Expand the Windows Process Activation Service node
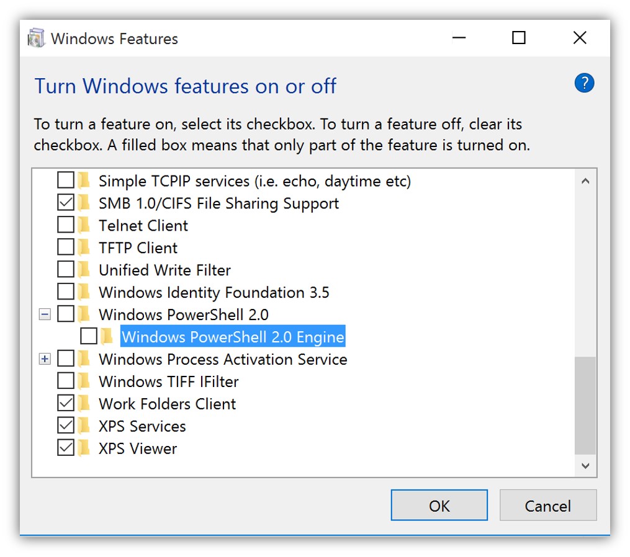 point(45,359)
